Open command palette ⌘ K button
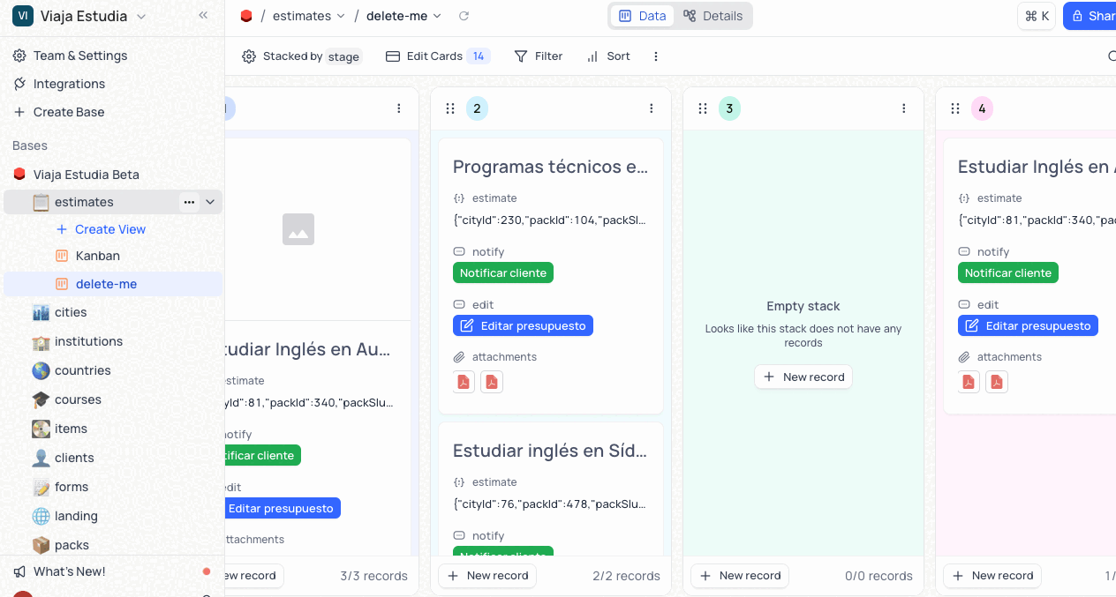 1037,16
